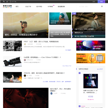Click the 登录 login link

click(94, 1)
